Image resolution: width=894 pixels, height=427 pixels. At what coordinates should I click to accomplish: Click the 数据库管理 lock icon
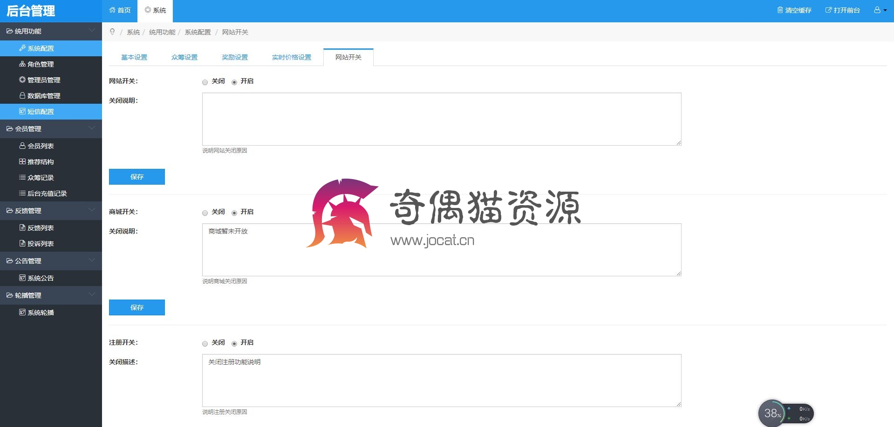click(x=22, y=95)
